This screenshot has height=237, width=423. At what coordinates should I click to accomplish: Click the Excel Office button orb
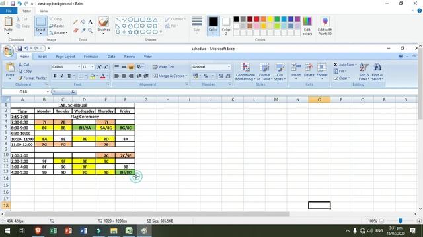(x=8, y=51)
